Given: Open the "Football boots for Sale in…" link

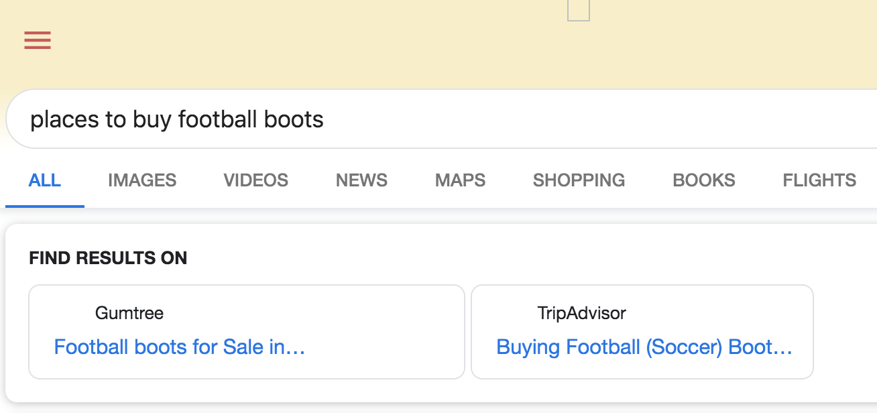Looking at the screenshot, I should click(180, 347).
